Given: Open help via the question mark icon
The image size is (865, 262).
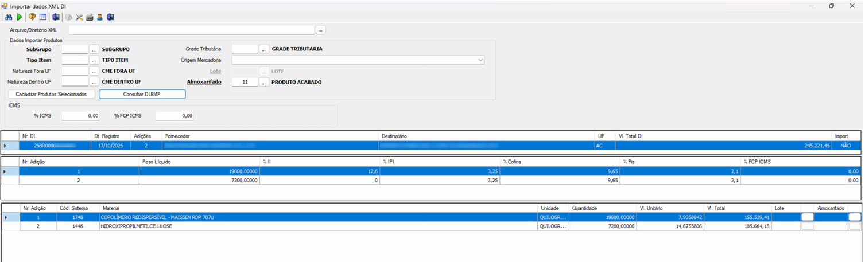Looking at the screenshot, I should [32, 17].
